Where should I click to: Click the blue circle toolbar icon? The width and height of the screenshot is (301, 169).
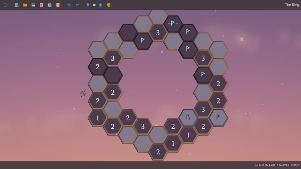[88, 5]
